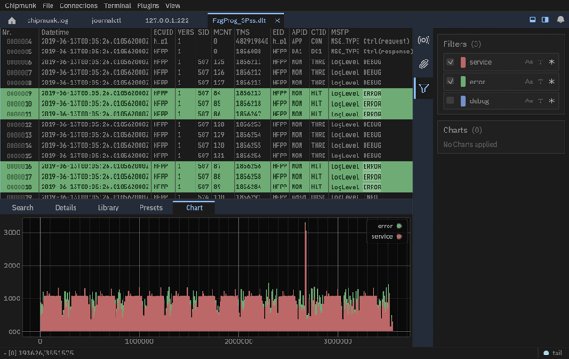This screenshot has height=359, width=569.
Task: Click the TMS value 482919840
Action: pyautogui.click(x=252, y=41)
